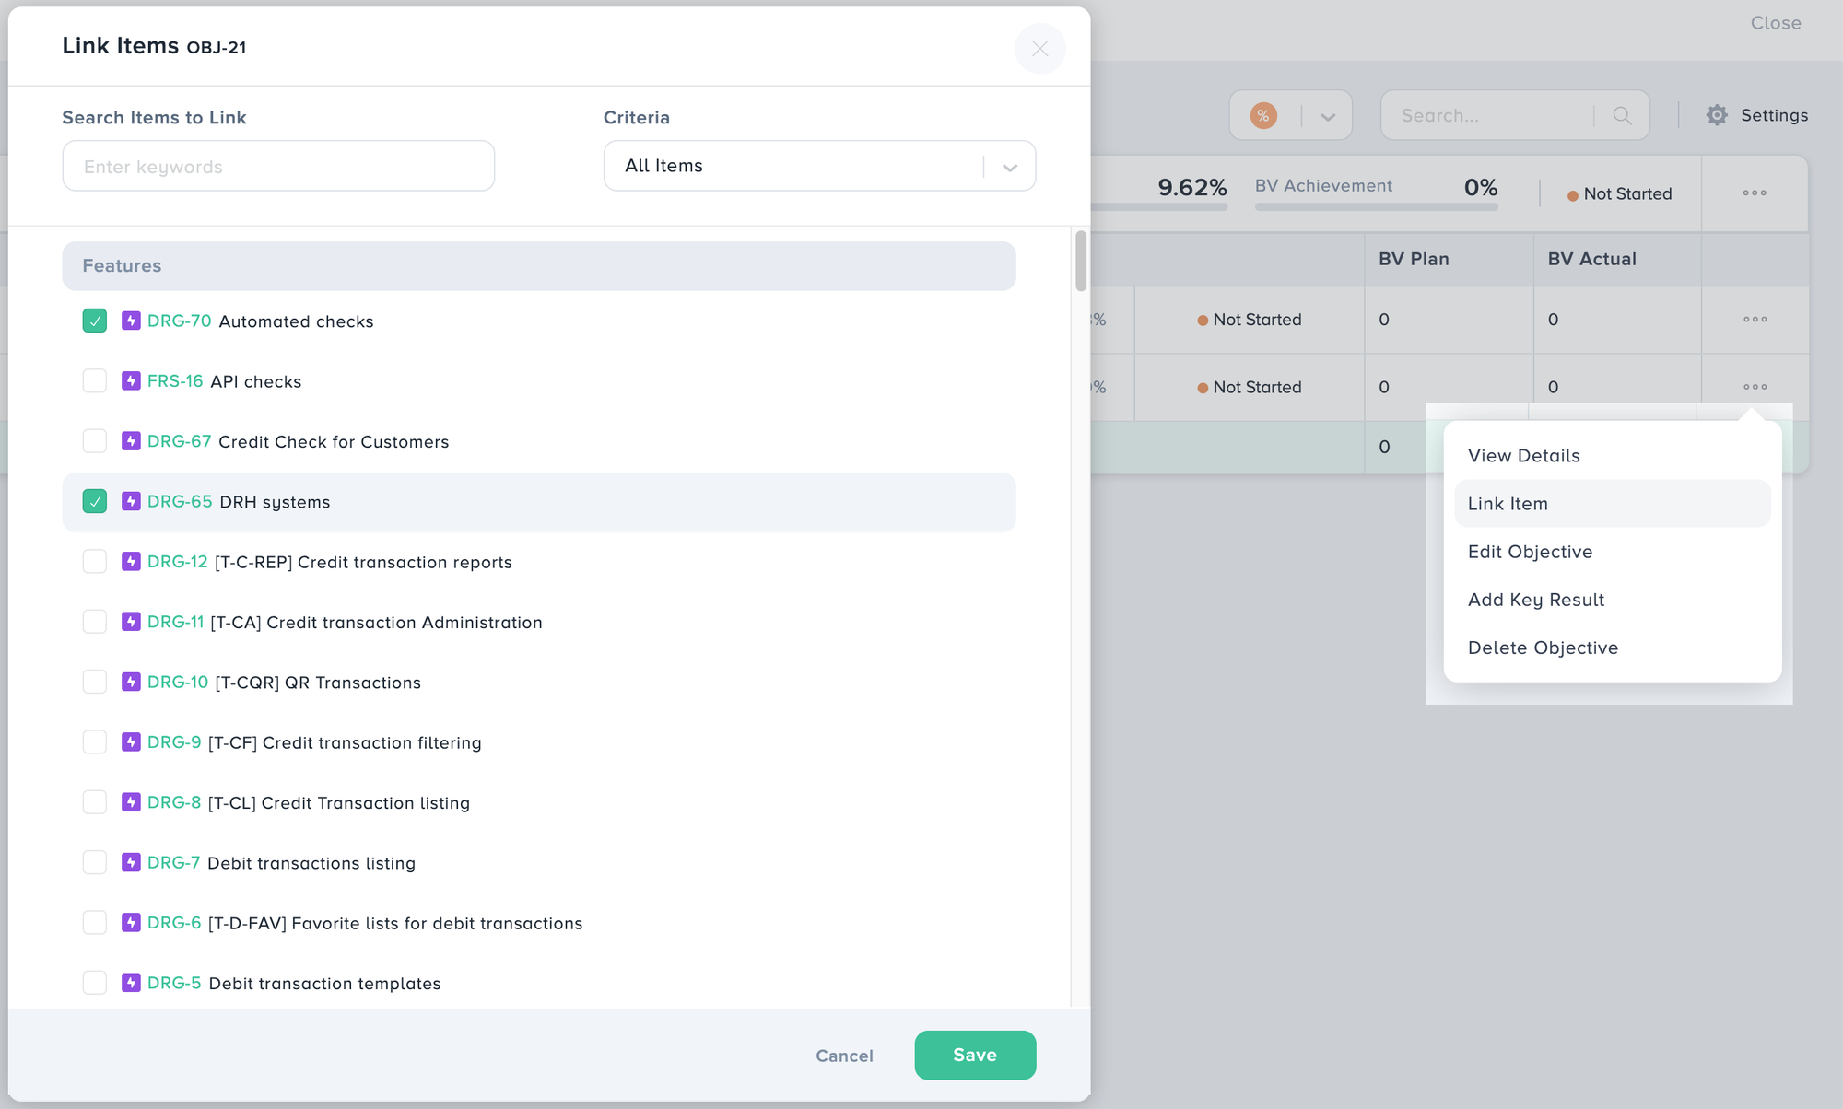Click the percentage display mode icon
Image resolution: width=1843 pixels, height=1109 pixels.
(1263, 114)
